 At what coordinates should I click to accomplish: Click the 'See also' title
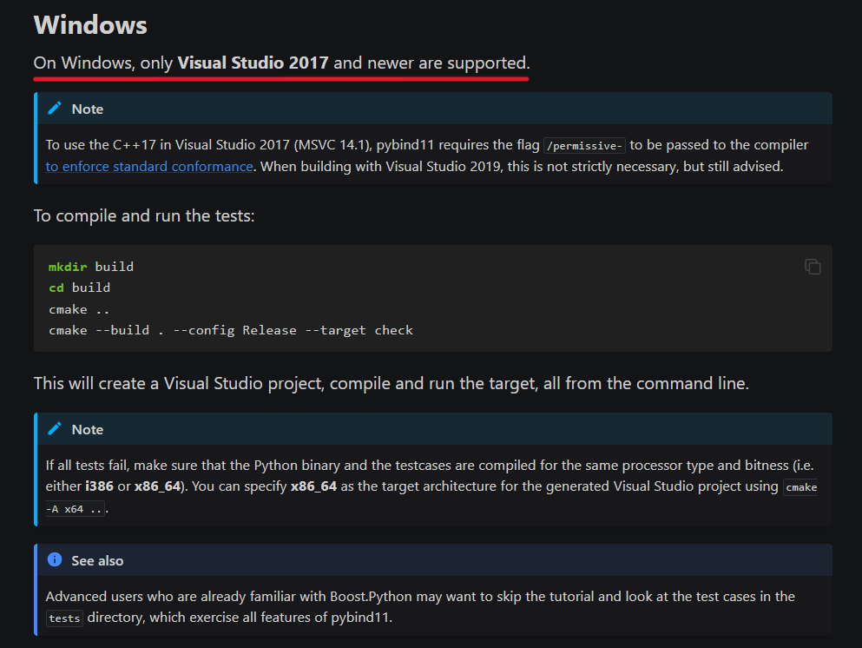[97, 560]
